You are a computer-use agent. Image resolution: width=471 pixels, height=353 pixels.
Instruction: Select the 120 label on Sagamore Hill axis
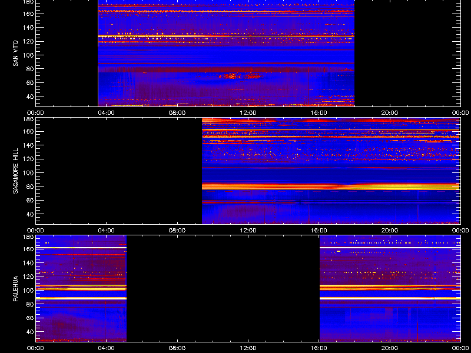click(29, 159)
